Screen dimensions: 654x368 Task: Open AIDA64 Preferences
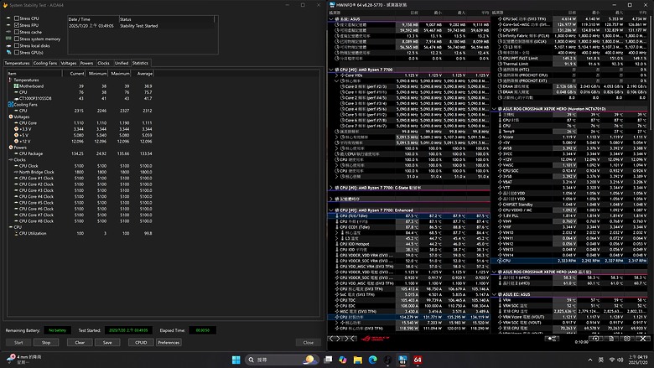169,343
